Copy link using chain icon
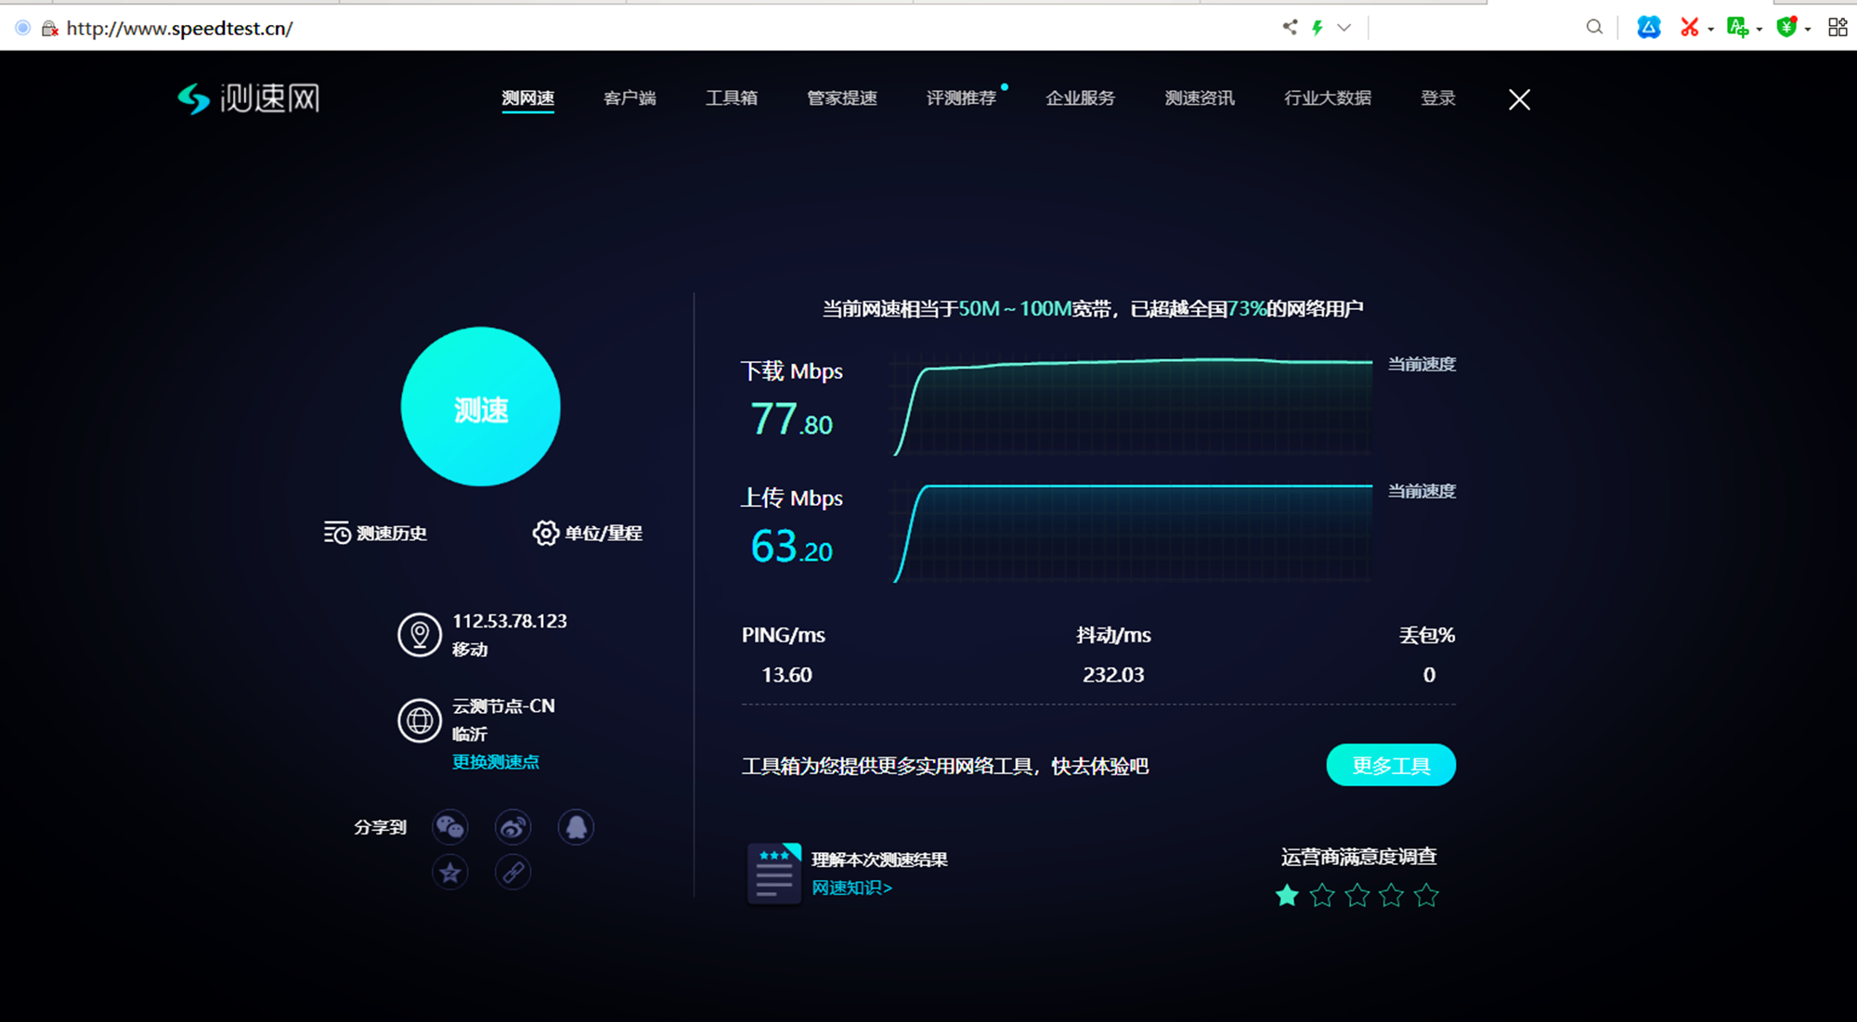 pos(513,873)
